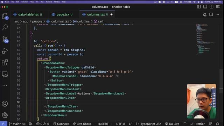Image resolution: width=224 pixels, height=126 pixels.
Task: Start Live Share session
Action: (82, 124)
